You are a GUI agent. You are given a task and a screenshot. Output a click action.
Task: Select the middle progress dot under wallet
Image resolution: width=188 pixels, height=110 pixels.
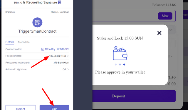point(120,65)
